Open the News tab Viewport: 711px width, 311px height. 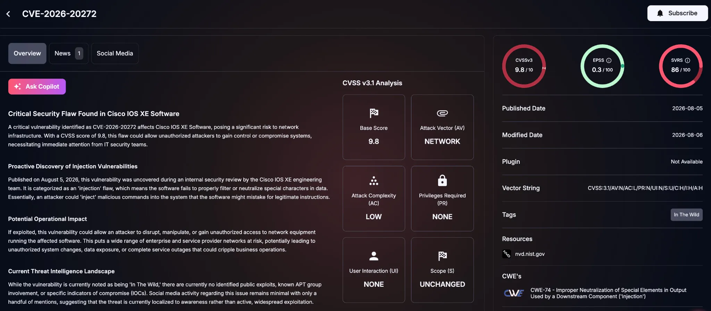pyautogui.click(x=68, y=53)
